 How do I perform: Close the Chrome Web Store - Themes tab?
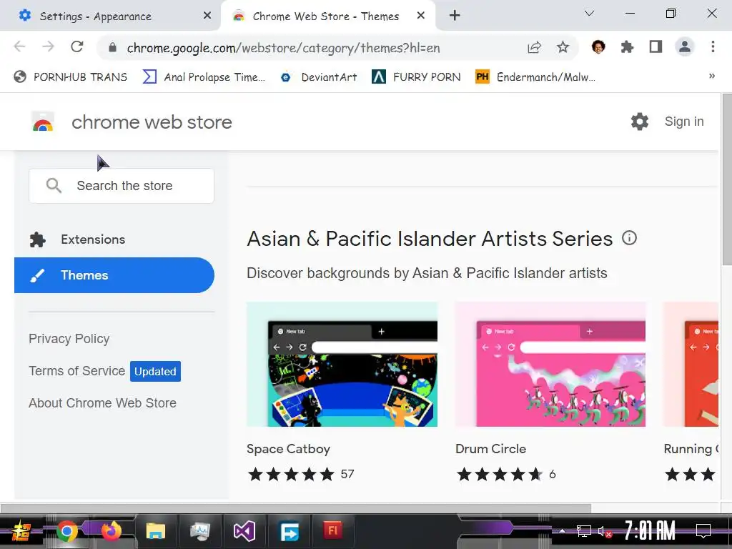pyautogui.click(x=420, y=16)
